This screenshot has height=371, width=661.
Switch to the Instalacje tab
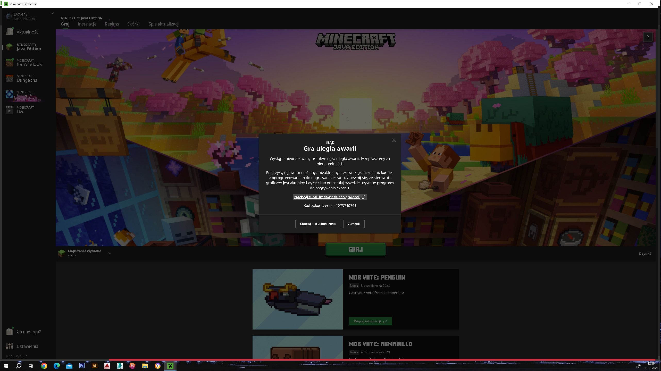[x=87, y=24]
